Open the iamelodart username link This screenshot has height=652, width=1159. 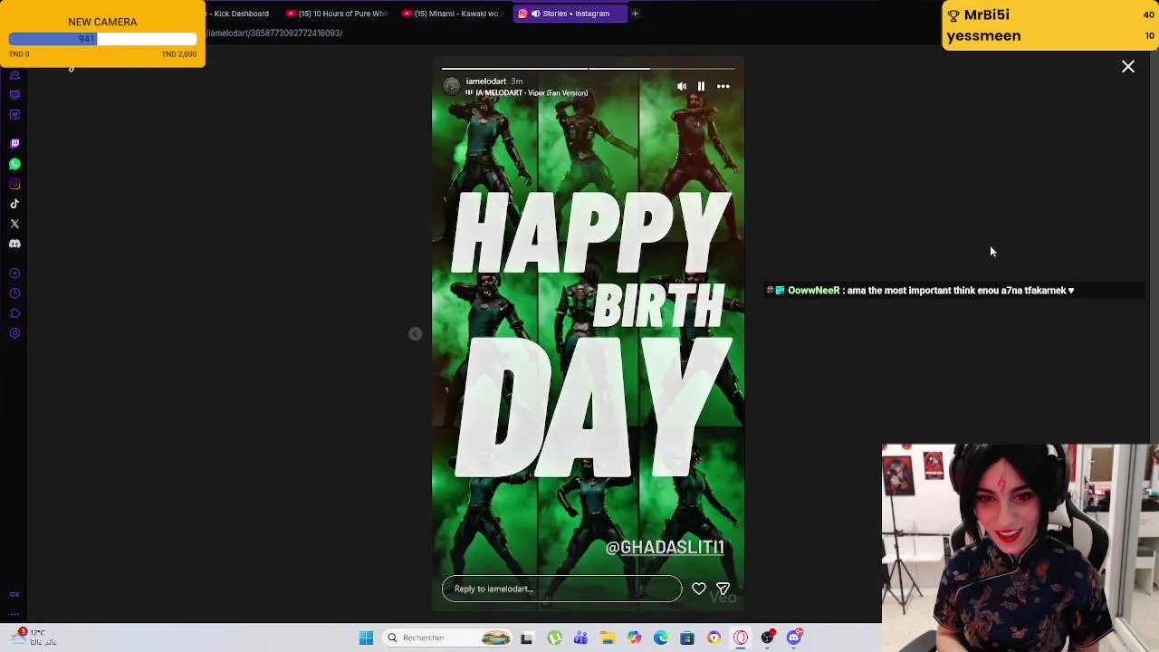(x=485, y=81)
